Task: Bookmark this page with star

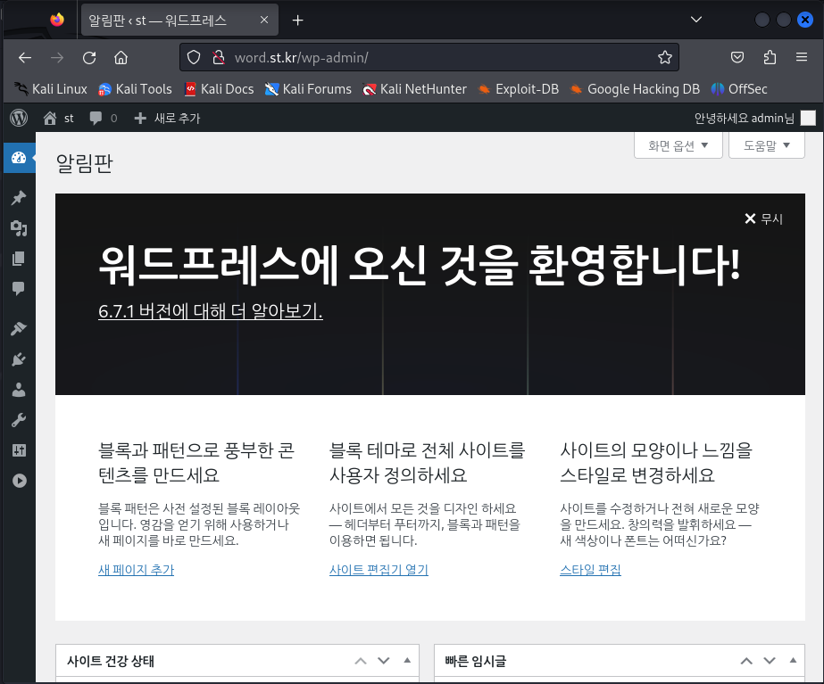Action: point(665,57)
